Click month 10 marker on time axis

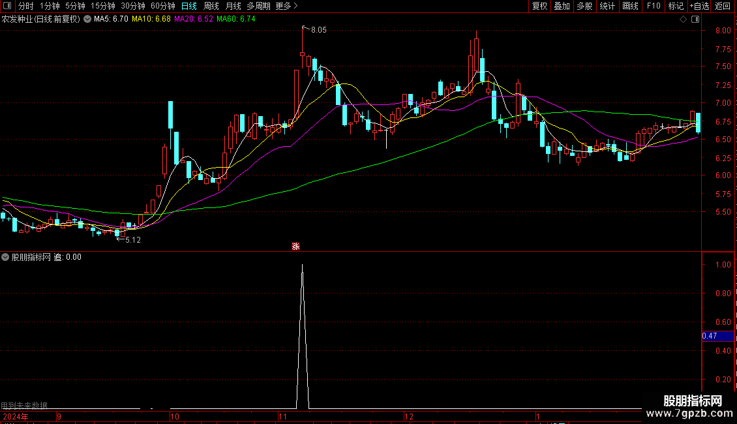click(x=175, y=416)
